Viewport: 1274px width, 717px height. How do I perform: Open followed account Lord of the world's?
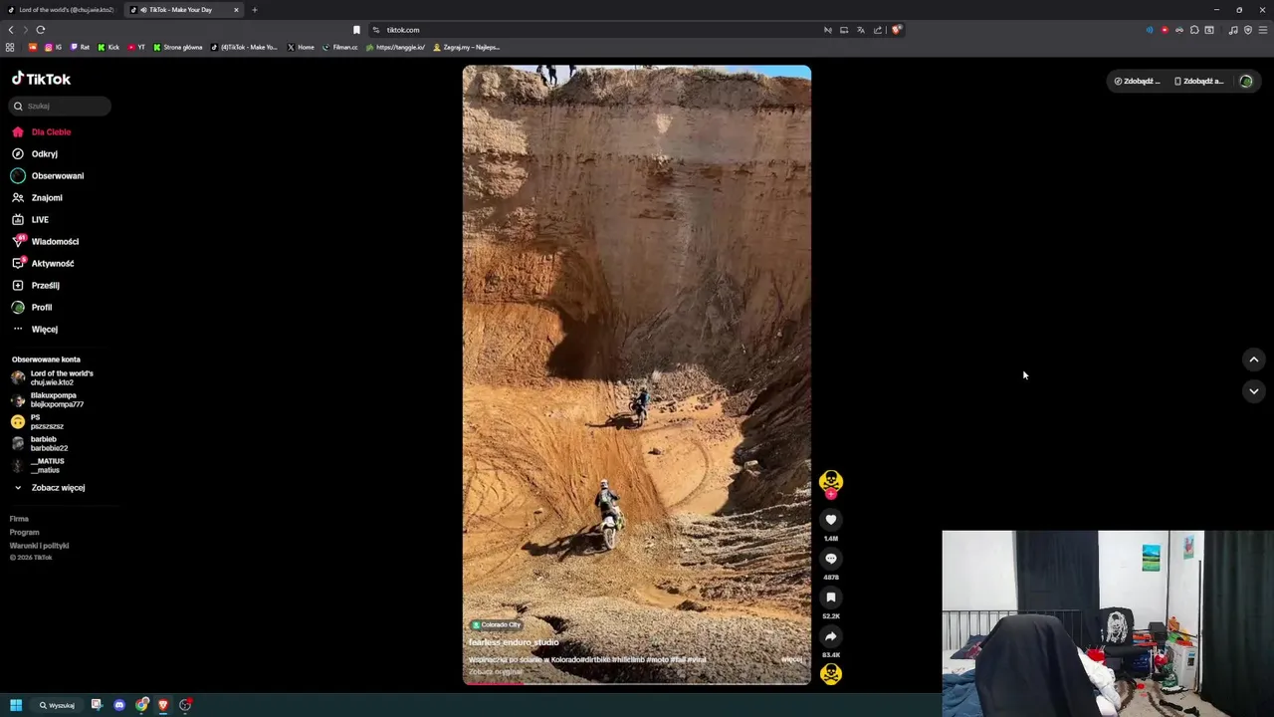[53, 377]
